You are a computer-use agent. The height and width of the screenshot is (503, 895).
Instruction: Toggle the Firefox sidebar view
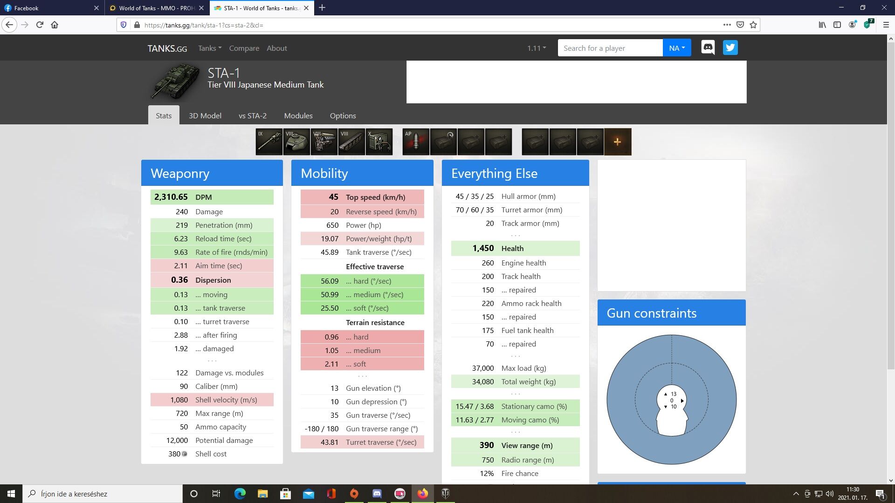pos(837,25)
